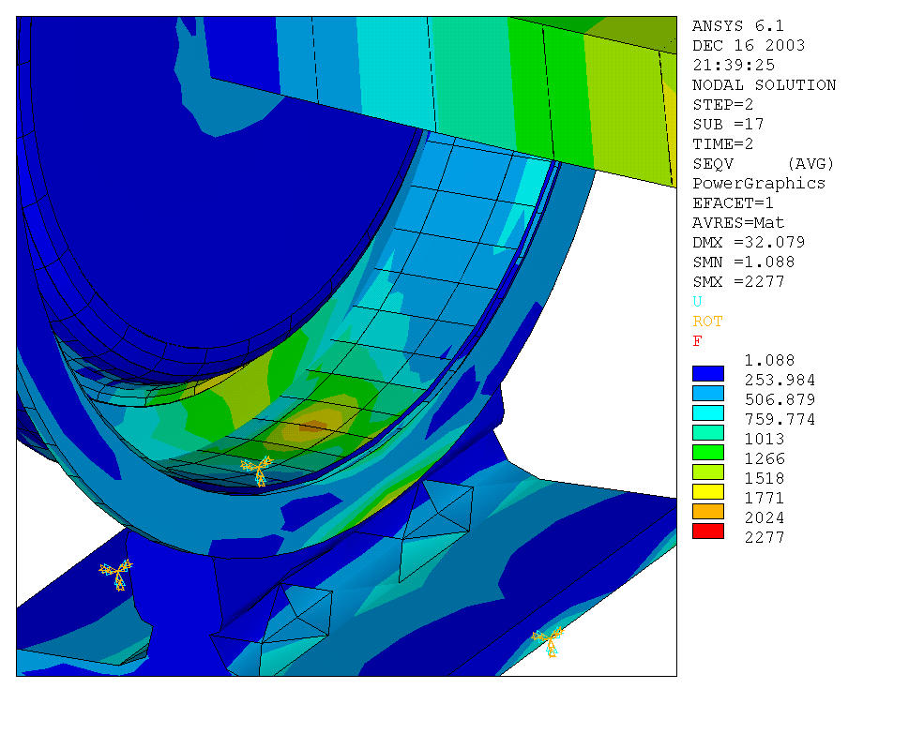
Task: Click the 759.774 legend value
Action: click(x=780, y=419)
